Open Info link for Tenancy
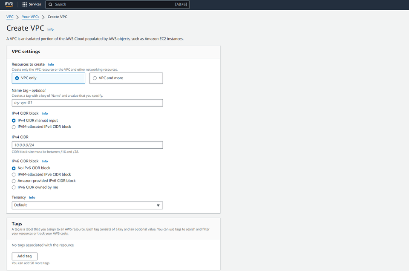 (32, 197)
